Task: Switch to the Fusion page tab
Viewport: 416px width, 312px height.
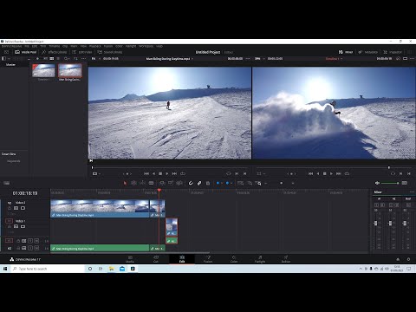Action: point(208,259)
